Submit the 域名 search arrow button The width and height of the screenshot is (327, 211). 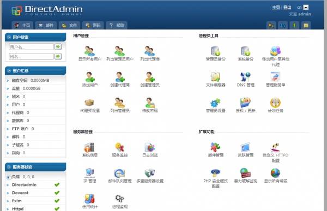click(58, 56)
